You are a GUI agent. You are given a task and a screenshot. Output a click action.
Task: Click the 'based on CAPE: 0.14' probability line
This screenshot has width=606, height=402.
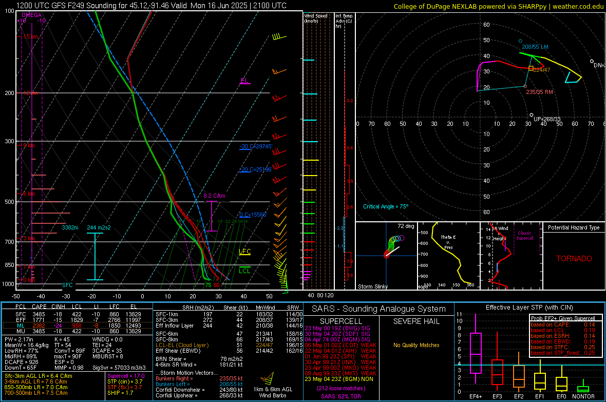[563, 324]
